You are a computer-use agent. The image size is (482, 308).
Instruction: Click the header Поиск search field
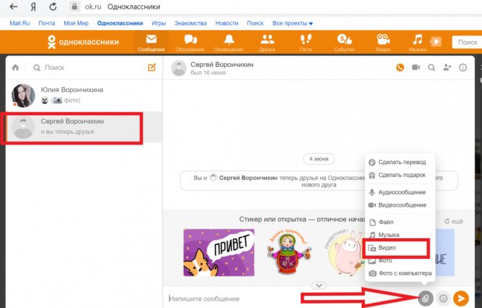pos(467,42)
